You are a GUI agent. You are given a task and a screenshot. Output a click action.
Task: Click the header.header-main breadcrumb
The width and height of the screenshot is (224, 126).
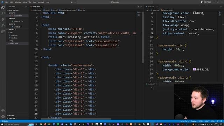[x=67, y=10]
